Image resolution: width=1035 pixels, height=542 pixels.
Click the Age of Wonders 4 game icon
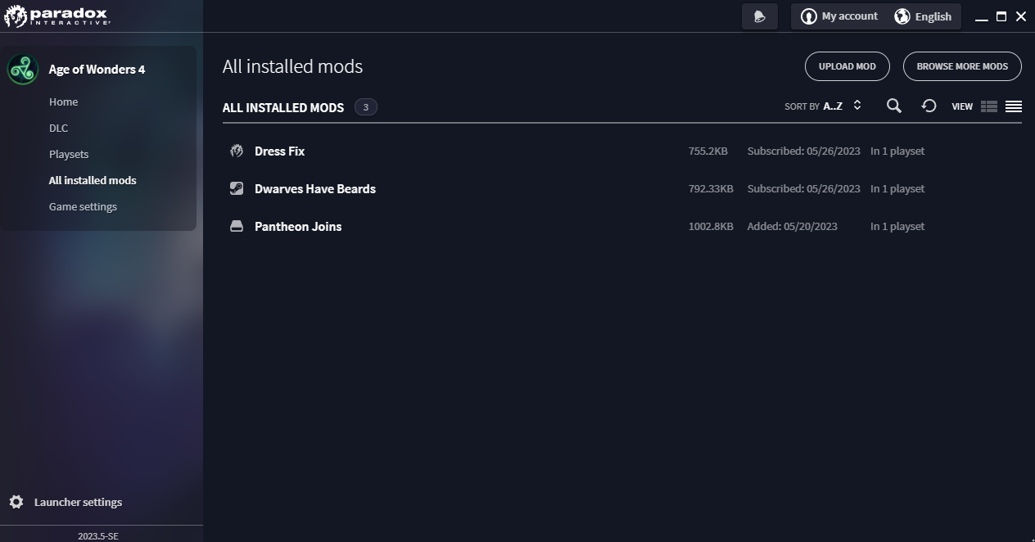[x=23, y=70]
